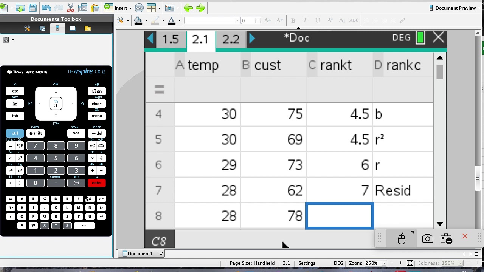Open the page layout dropdown arrow
This screenshot has width=484, height=272.
[159, 8]
